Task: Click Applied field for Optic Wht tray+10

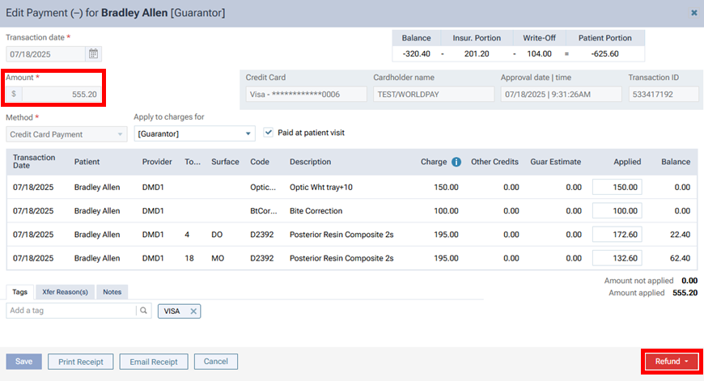Action: (617, 187)
